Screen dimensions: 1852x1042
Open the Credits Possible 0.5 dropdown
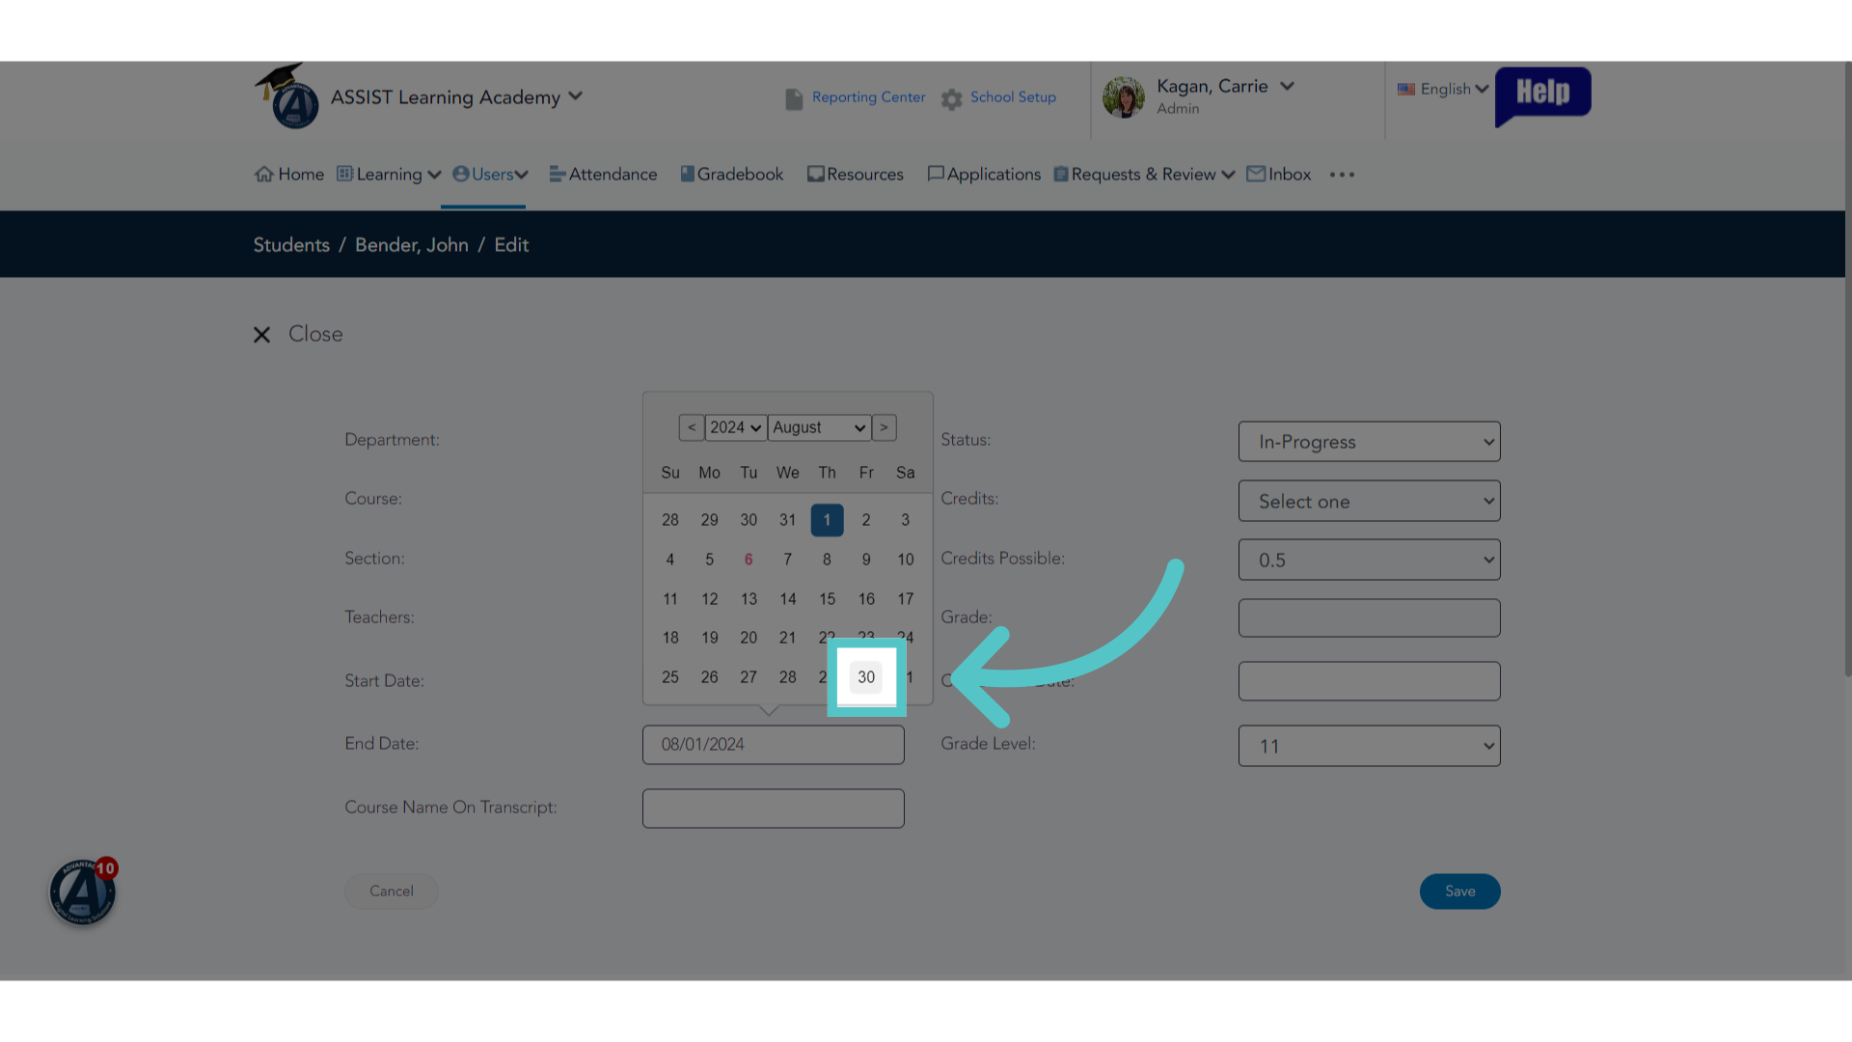[1369, 560]
